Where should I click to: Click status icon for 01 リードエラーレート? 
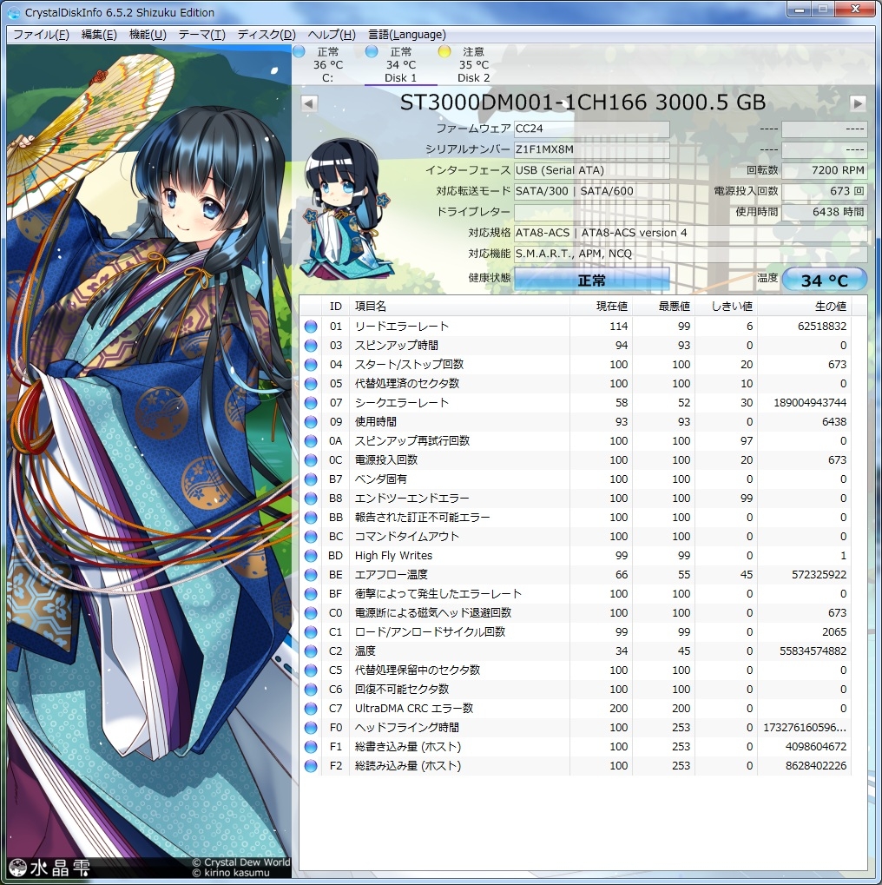(x=311, y=327)
